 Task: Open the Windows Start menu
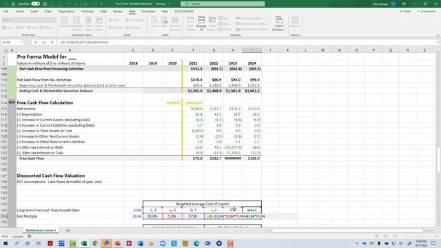(x=6, y=243)
